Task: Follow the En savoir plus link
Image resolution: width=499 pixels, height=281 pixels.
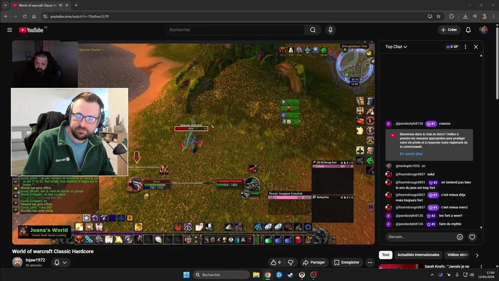Action: click(411, 154)
